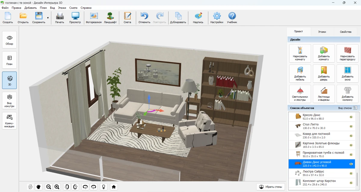
Task: Toggle visibility of Ковер для гостиной
Action: pos(351,136)
